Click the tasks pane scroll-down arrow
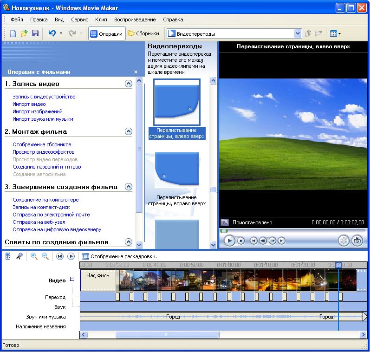 coord(139,245)
